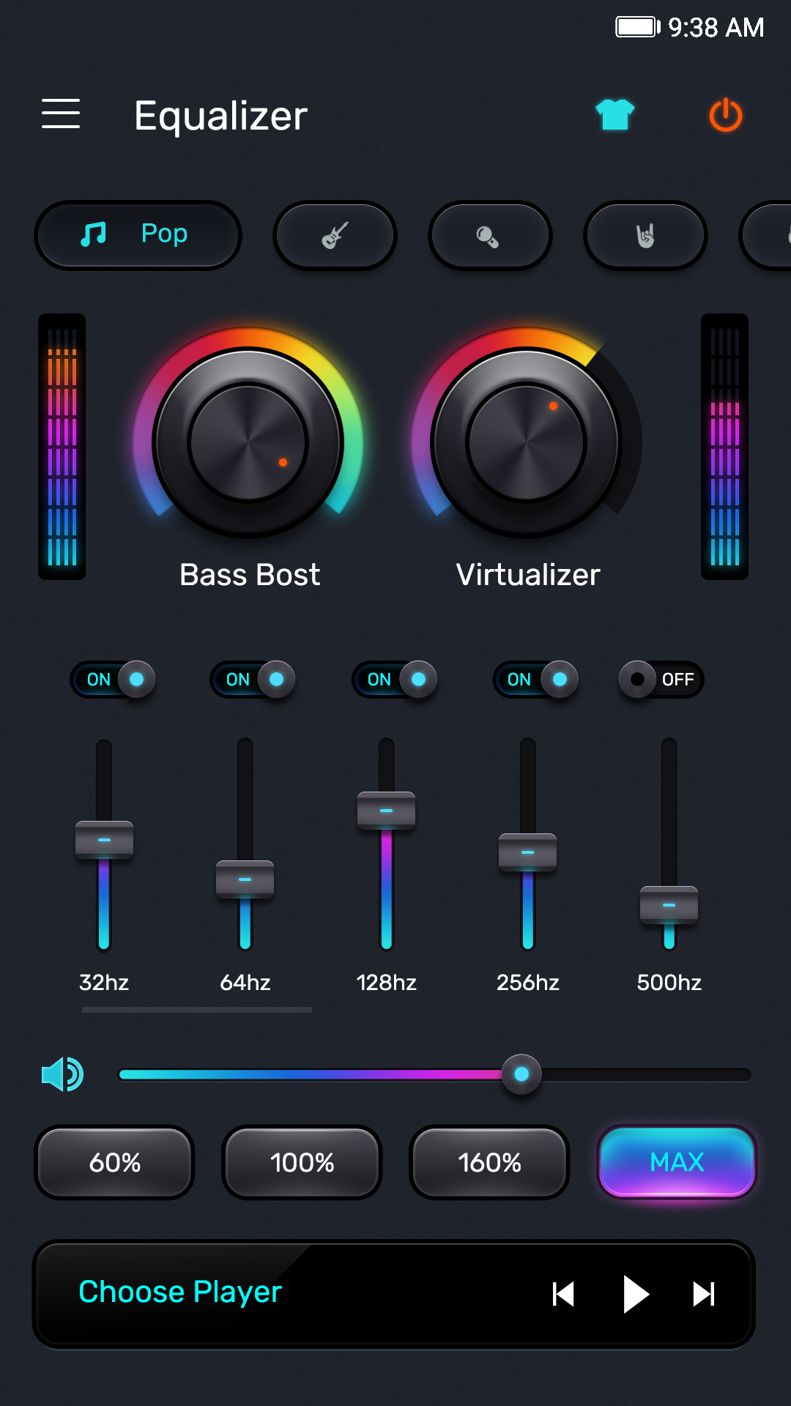Mute using the speaker volume icon
This screenshot has height=1406, width=791.
62,1074
